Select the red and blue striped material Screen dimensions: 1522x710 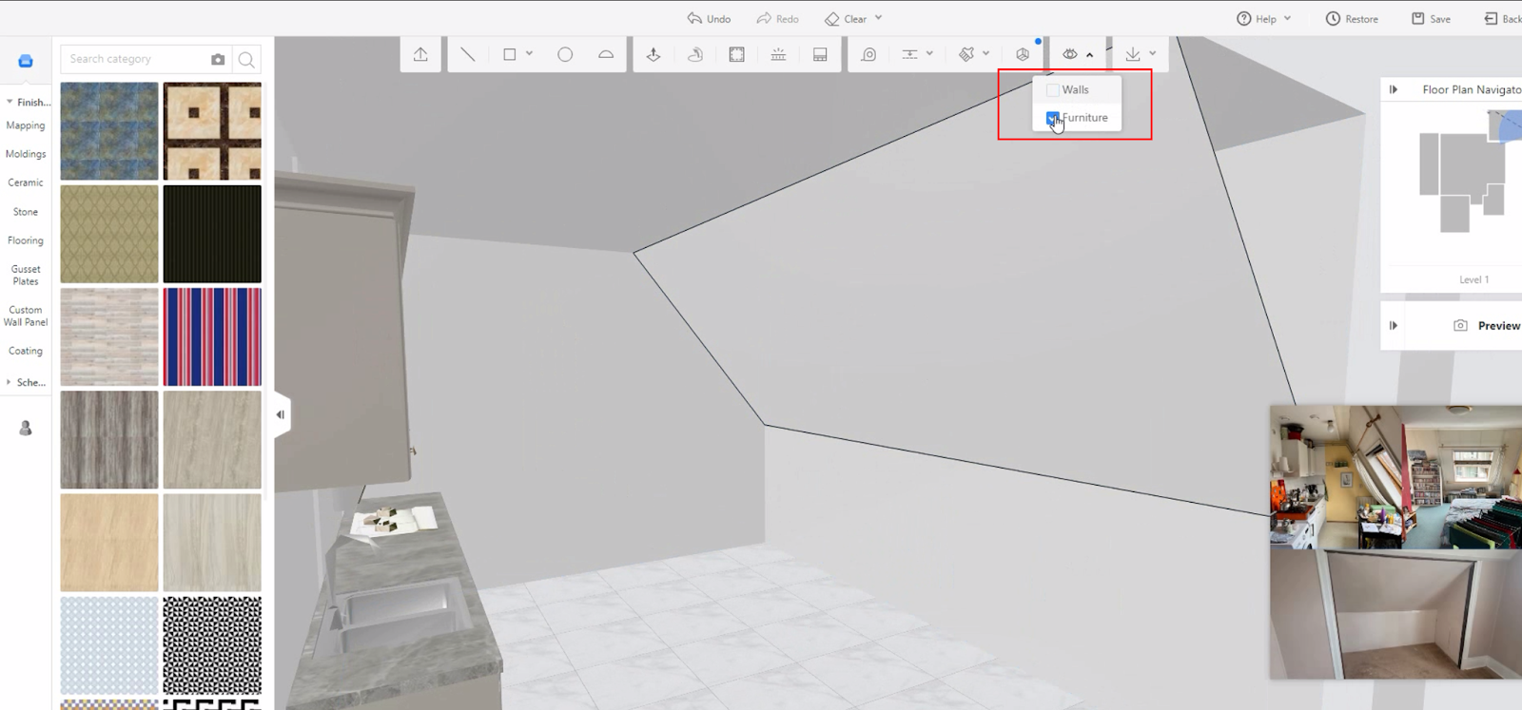[x=212, y=337]
